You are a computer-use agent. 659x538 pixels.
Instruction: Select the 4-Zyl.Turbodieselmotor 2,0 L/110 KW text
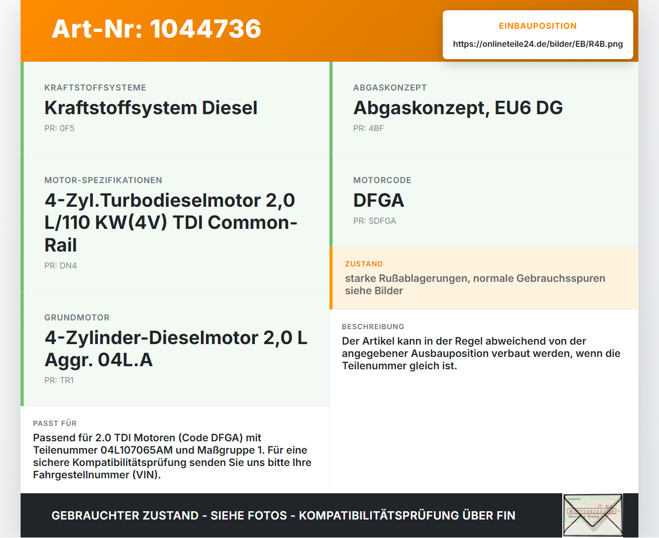[171, 223]
